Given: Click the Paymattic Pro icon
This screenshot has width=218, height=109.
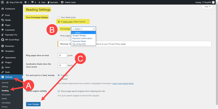Looking at the screenshot, I should tap(2, 35).
